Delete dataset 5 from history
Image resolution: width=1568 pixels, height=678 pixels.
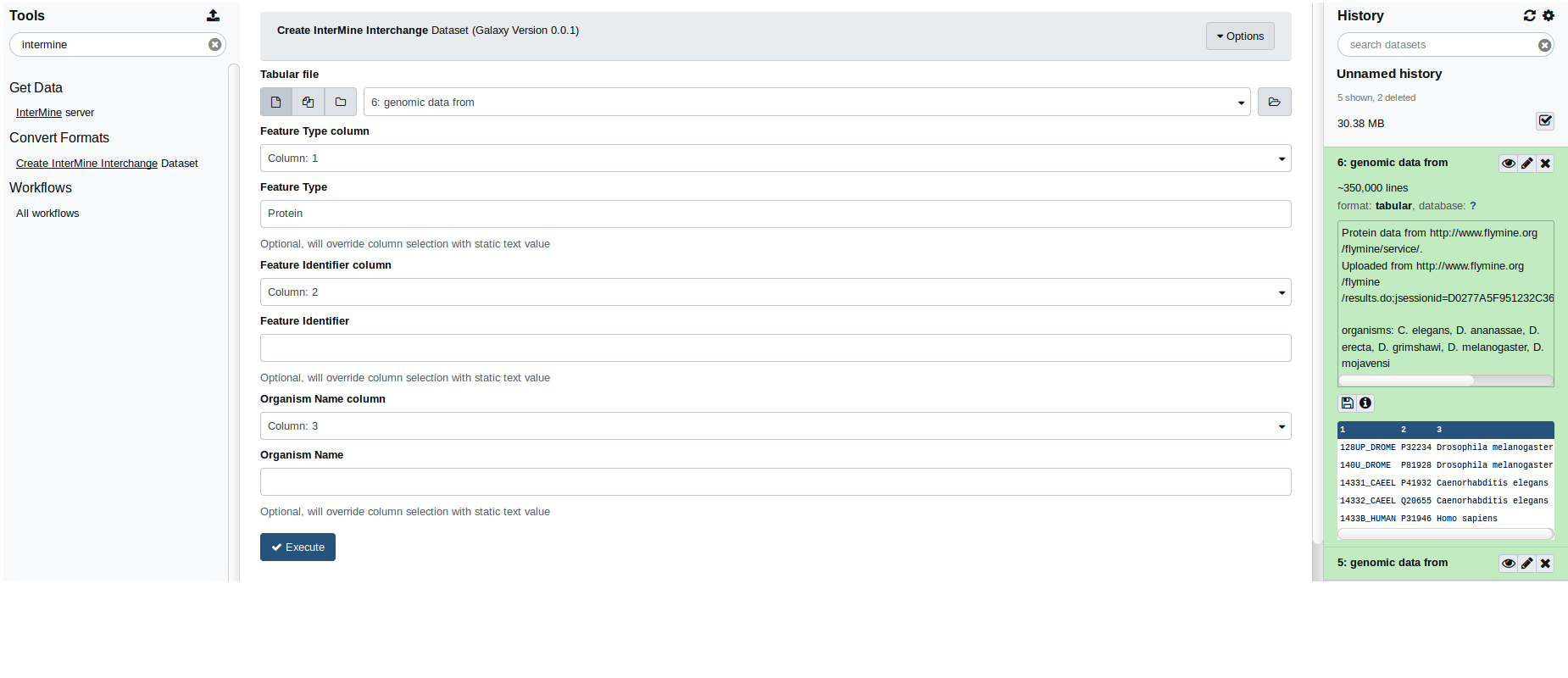click(1546, 564)
